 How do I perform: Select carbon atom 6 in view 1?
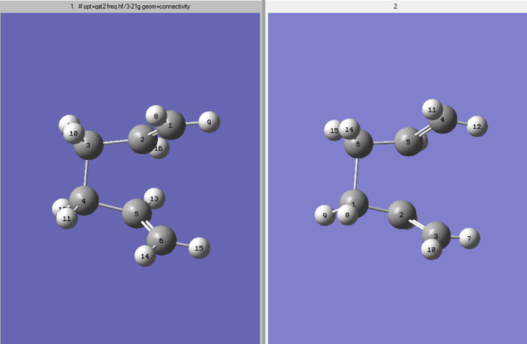(161, 240)
